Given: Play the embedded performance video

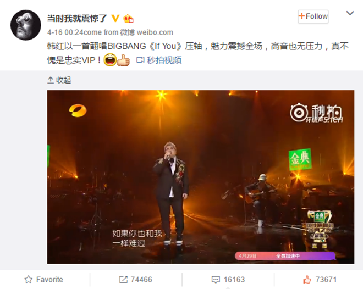Looking at the screenshot, I should (201, 177).
